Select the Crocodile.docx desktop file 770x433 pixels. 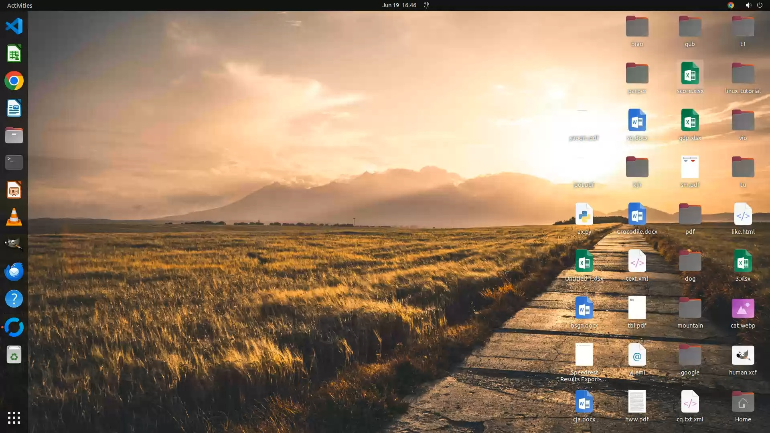[x=637, y=215]
